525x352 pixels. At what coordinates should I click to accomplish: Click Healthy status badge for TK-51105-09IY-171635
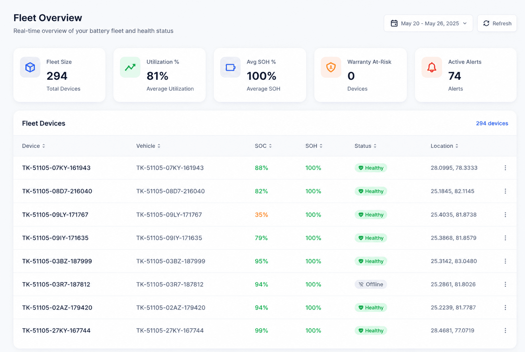pos(371,238)
